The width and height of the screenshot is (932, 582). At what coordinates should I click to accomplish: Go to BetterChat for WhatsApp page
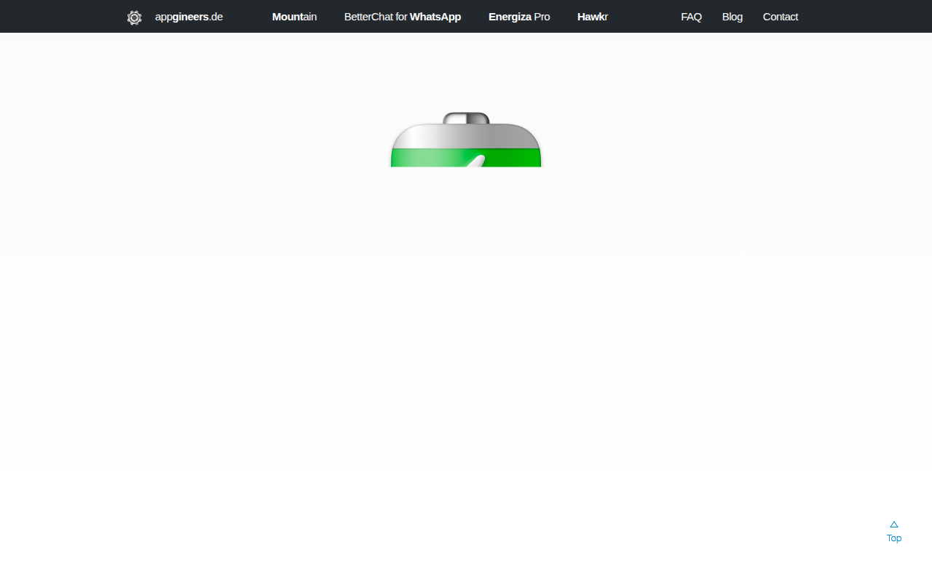403,17
